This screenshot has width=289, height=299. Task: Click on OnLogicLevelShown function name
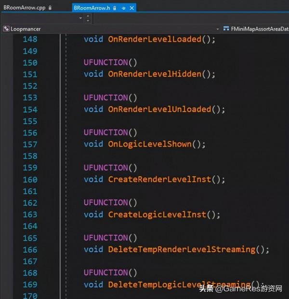pos(149,144)
